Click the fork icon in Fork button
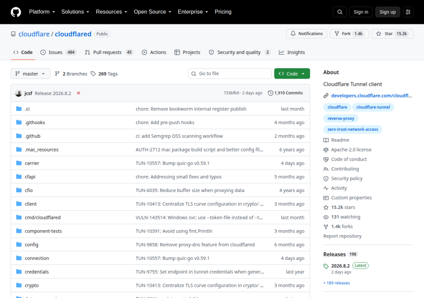424x298 pixels. [337, 34]
